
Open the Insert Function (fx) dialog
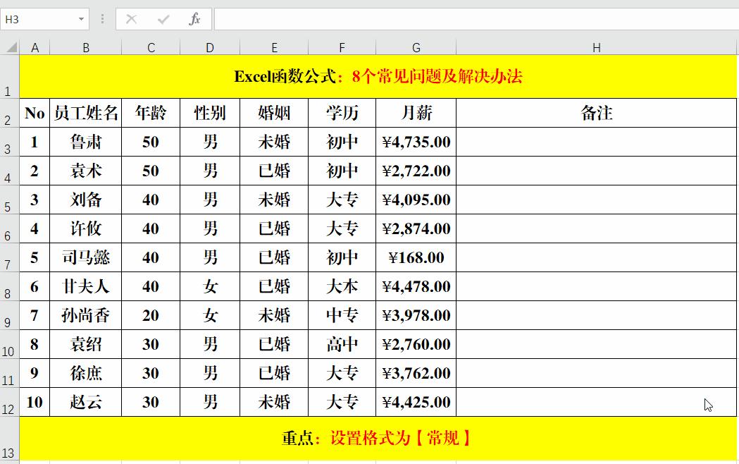[x=195, y=19]
